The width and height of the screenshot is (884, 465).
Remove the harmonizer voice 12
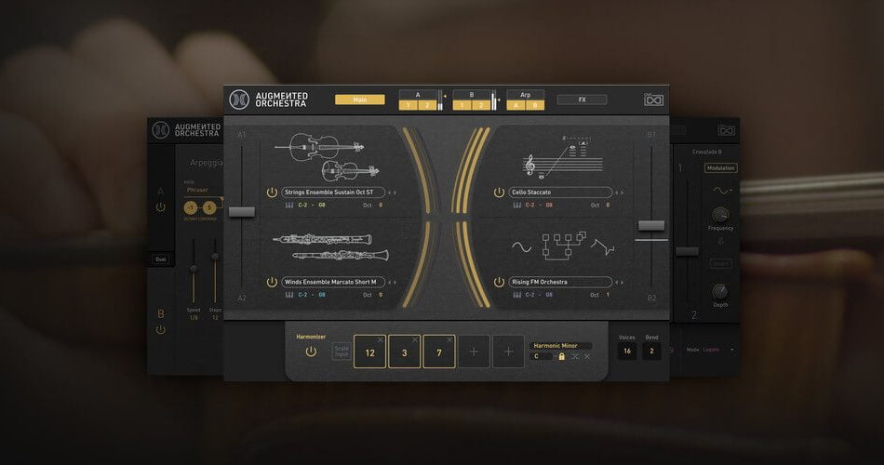coord(381,339)
